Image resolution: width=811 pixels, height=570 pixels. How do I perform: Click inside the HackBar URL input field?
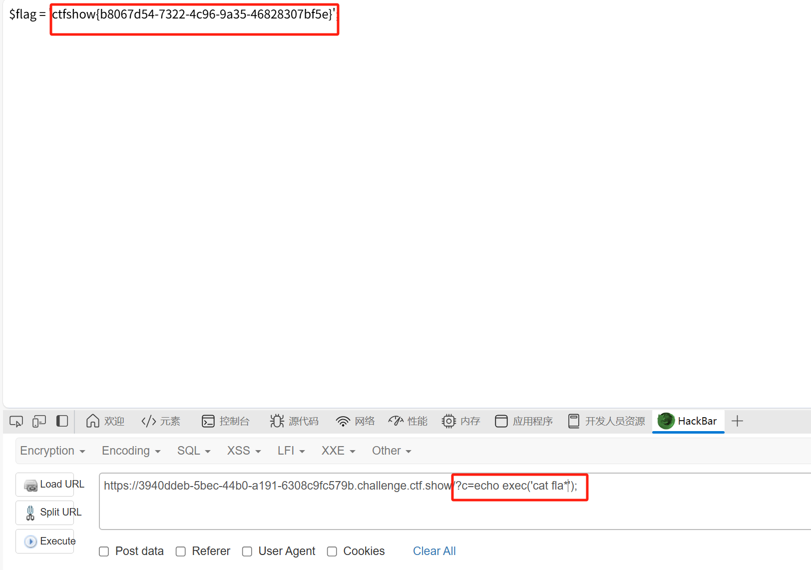pyautogui.click(x=454, y=501)
